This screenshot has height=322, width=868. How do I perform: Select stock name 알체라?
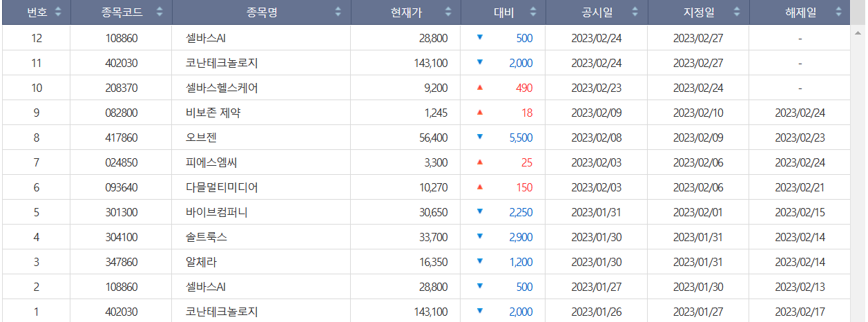[x=202, y=262]
